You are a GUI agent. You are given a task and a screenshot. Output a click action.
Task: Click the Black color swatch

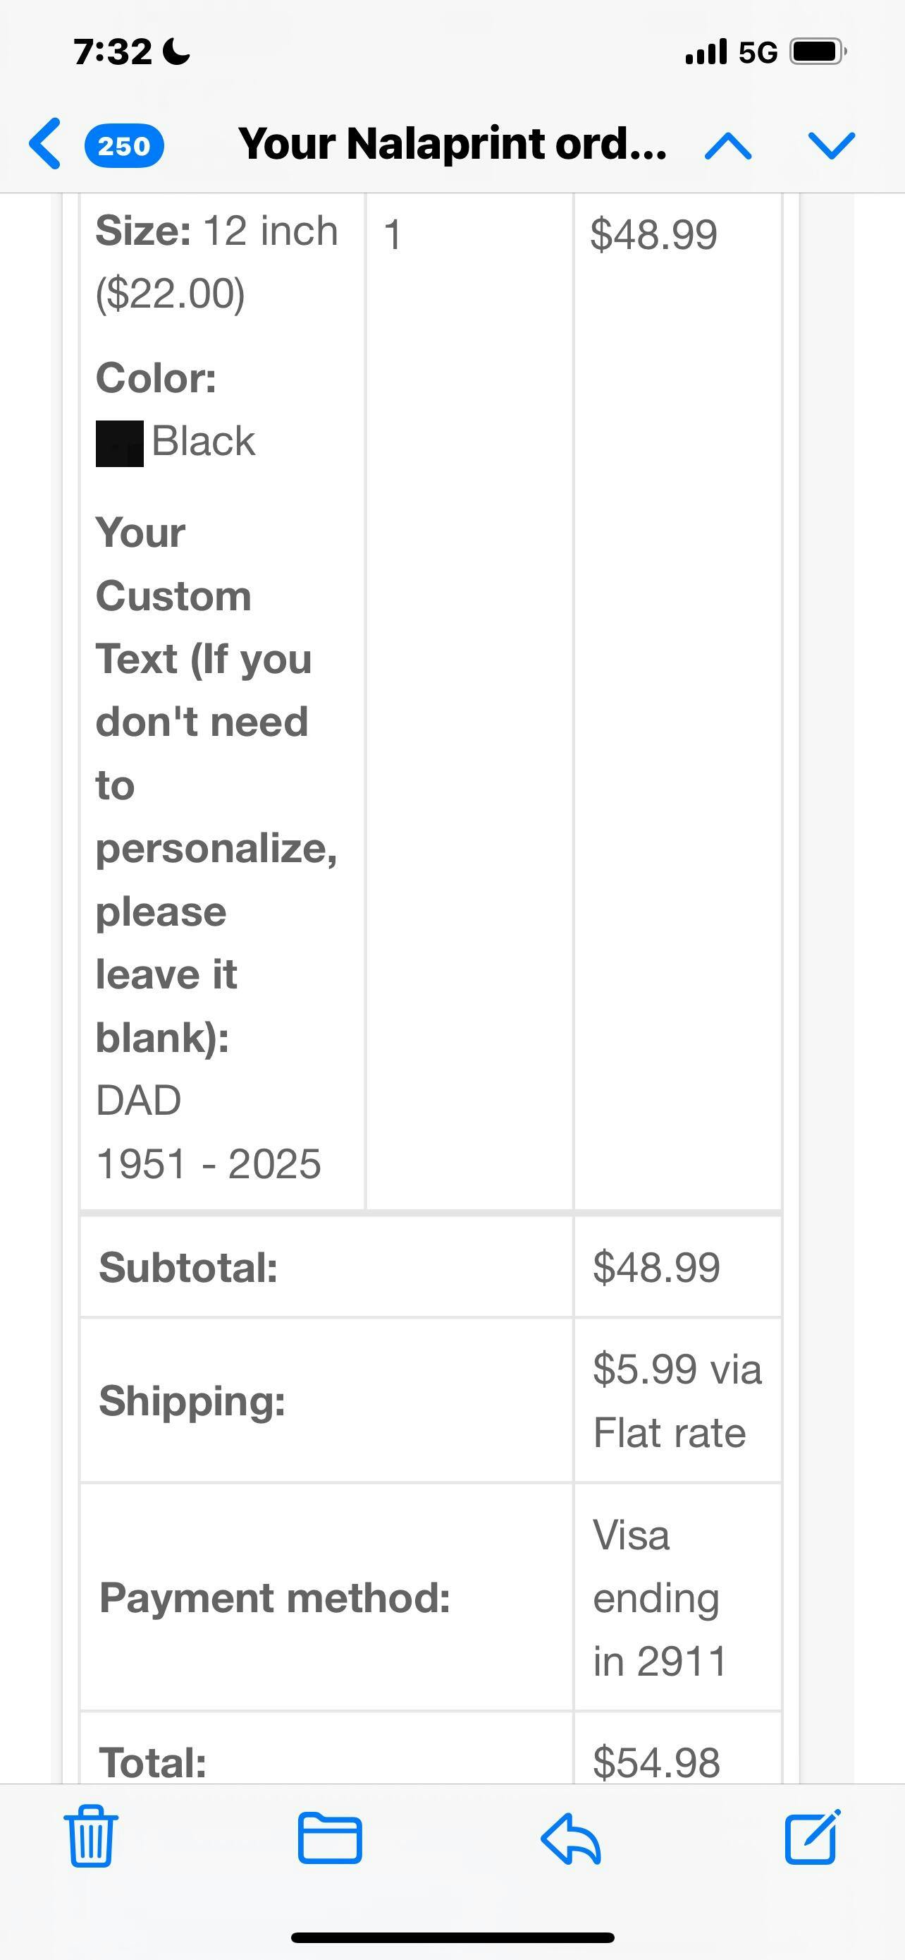(x=119, y=443)
